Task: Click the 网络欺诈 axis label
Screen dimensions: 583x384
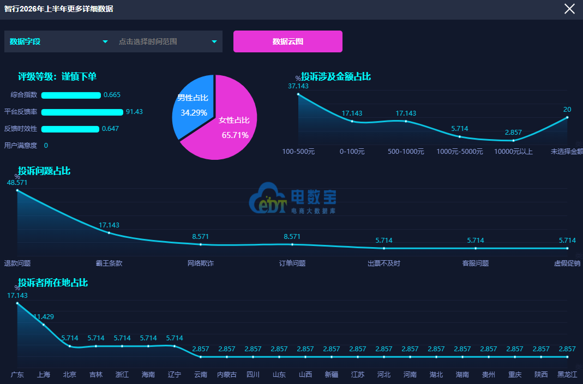Action: pos(200,263)
